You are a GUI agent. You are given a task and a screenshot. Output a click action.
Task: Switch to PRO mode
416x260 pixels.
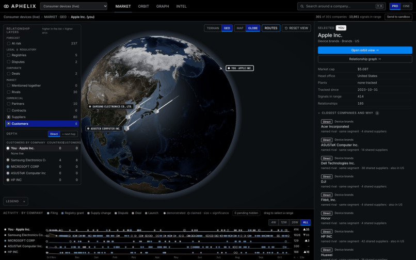(x=395, y=6)
